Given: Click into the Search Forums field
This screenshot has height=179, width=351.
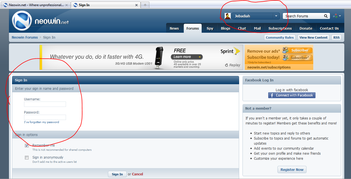Looking at the screenshot, I should 303,16.
